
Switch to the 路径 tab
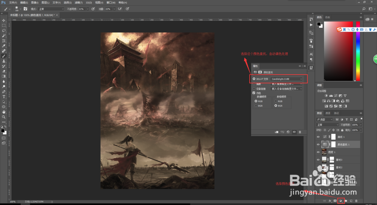tap(336, 113)
